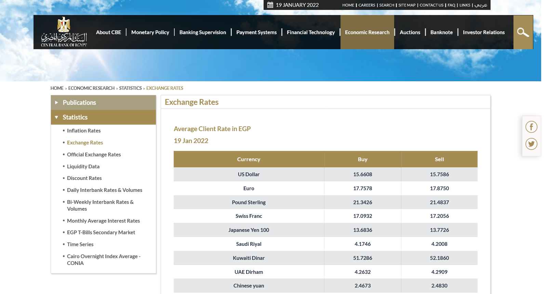Click the calendar icon beside the date
The height and width of the screenshot is (294, 548).
(x=270, y=5)
